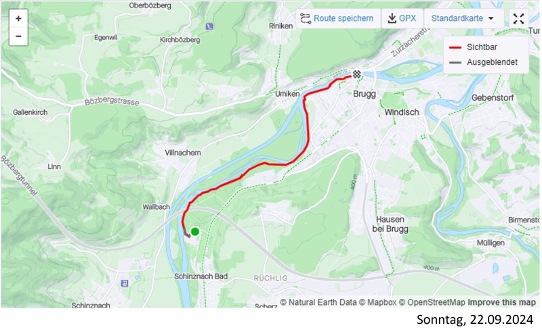This screenshot has height=336, width=542.
Task: Toggle the Sichtbar red legend entry
Action: tap(473, 47)
